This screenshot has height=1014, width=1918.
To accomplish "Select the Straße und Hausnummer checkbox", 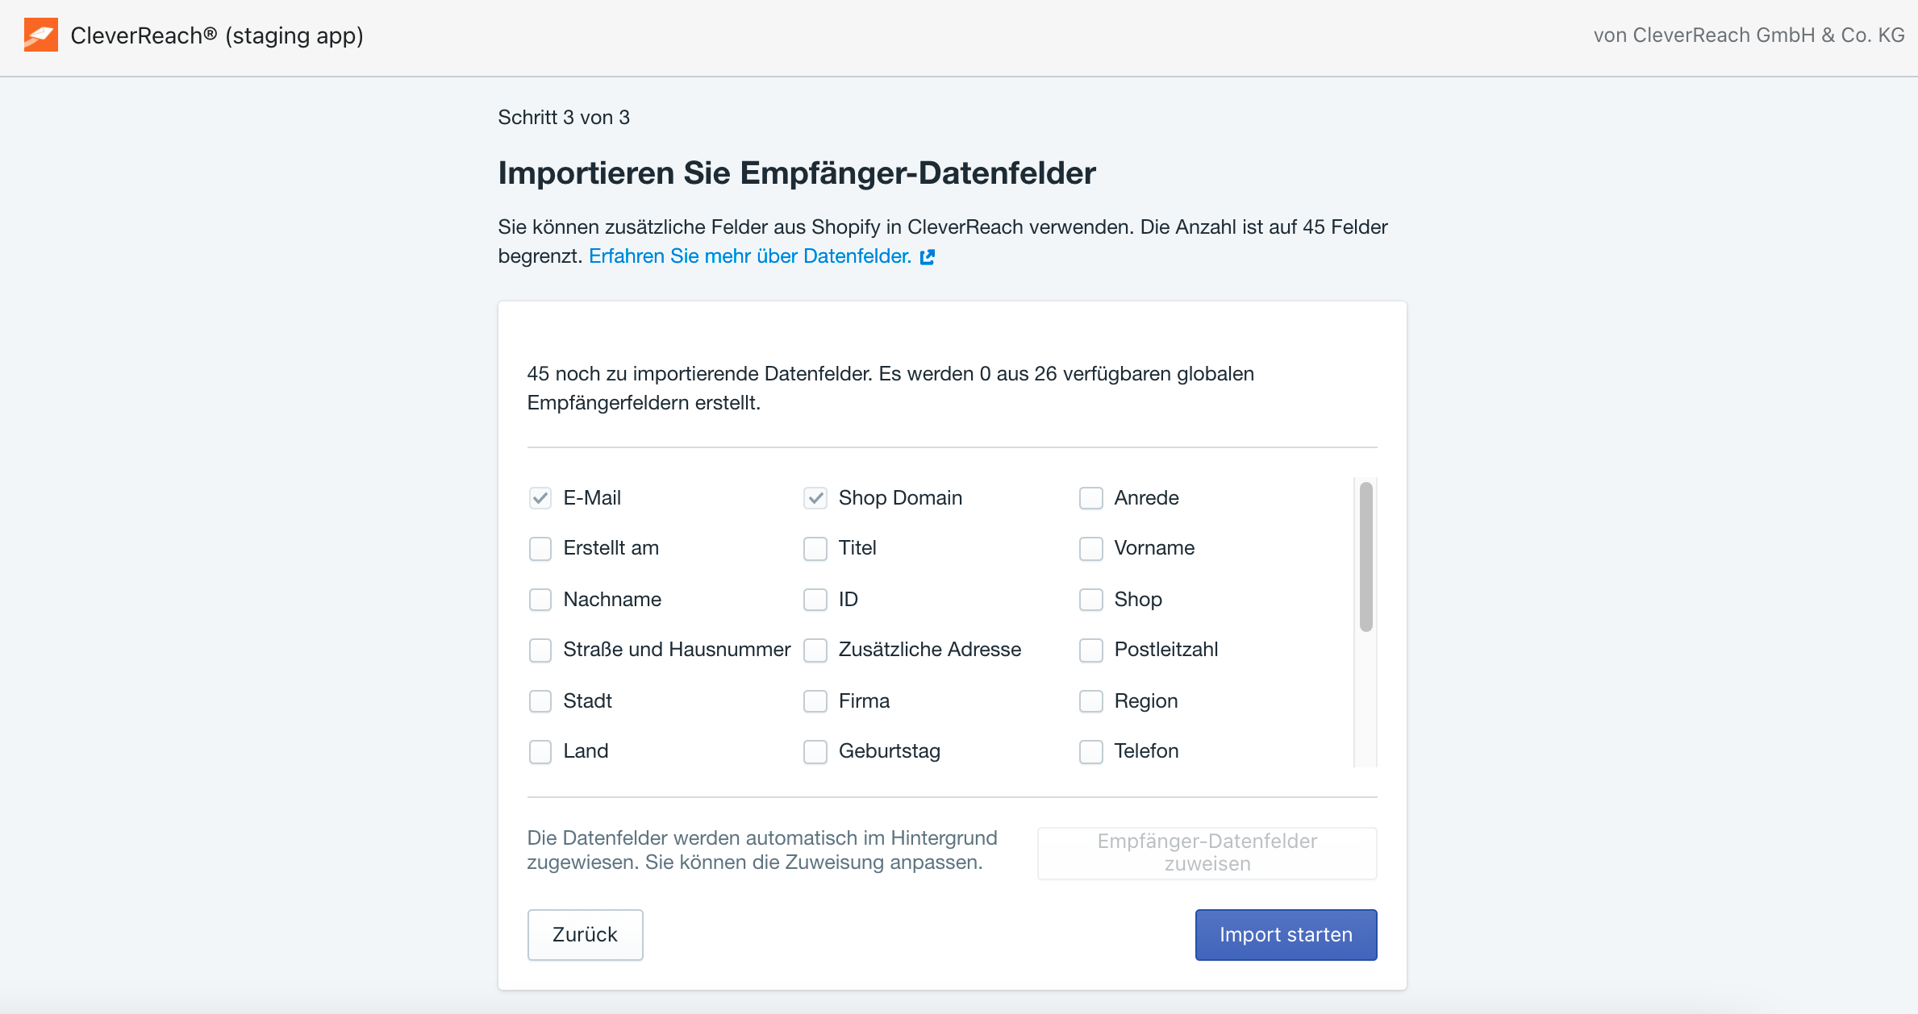I will pos(540,650).
